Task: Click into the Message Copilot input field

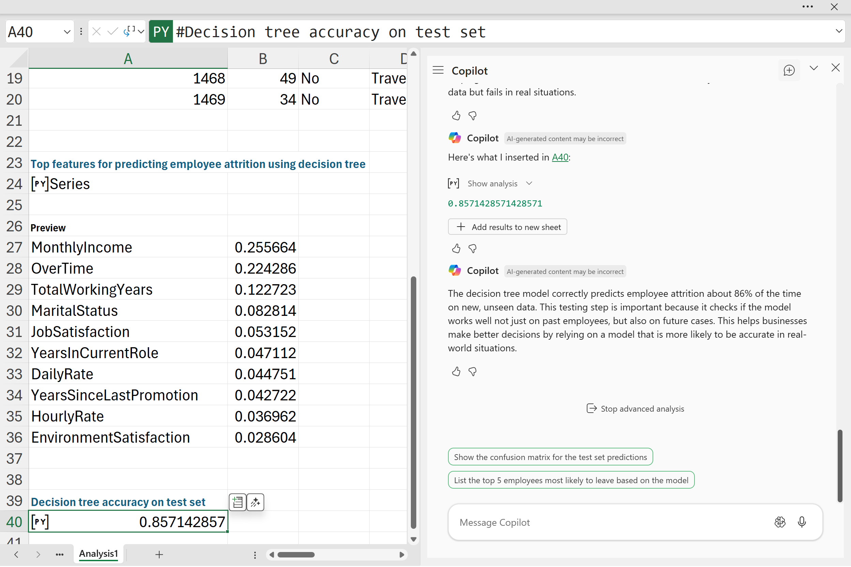Action: point(608,522)
